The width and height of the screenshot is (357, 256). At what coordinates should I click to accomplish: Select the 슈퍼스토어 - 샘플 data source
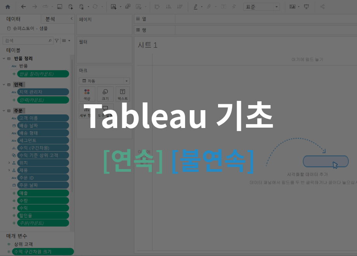(x=30, y=28)
